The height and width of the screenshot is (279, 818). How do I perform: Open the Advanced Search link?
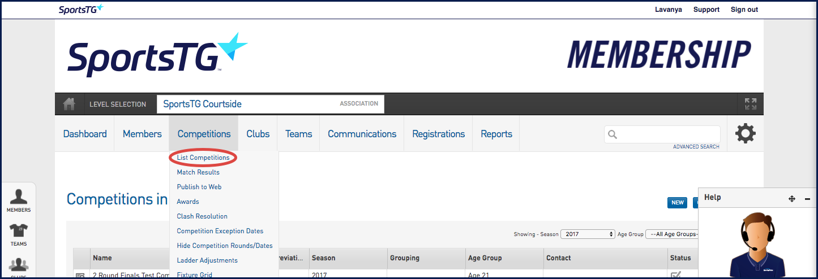[696, 147]
